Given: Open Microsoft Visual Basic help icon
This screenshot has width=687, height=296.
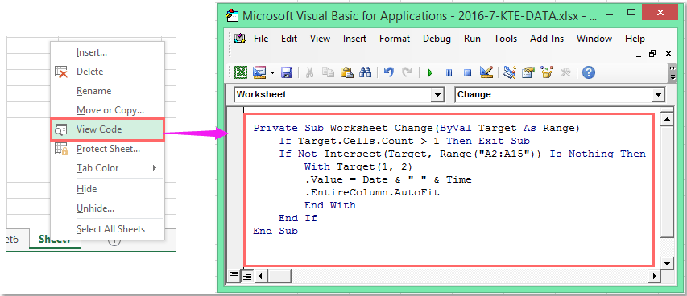Looking at the screenshot, I should [589, 72].
